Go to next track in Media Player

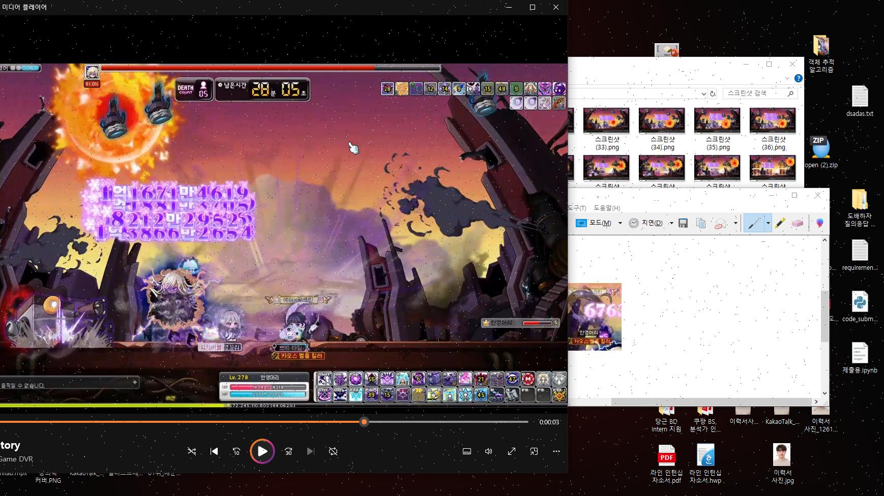(x=311, y=451)
